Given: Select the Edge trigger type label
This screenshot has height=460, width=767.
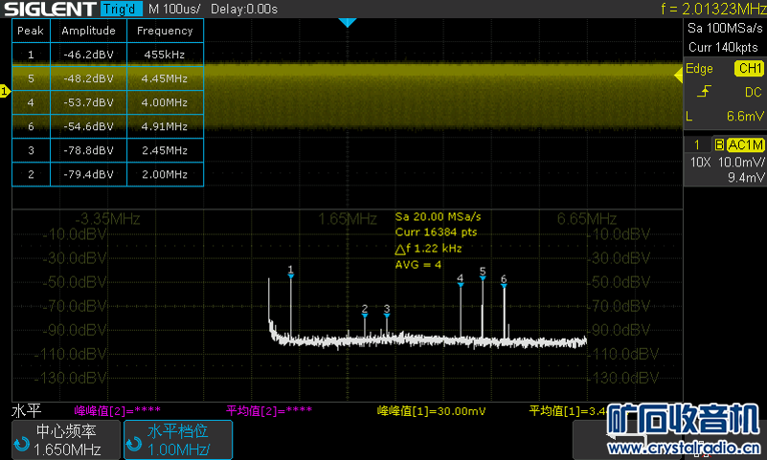Looking at the screenshot, I should [700, 69].
